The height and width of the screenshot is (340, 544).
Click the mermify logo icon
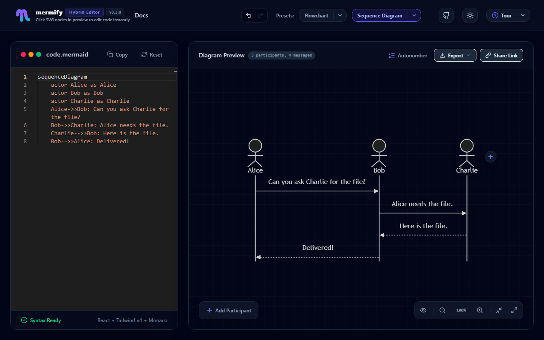point(23,15)
